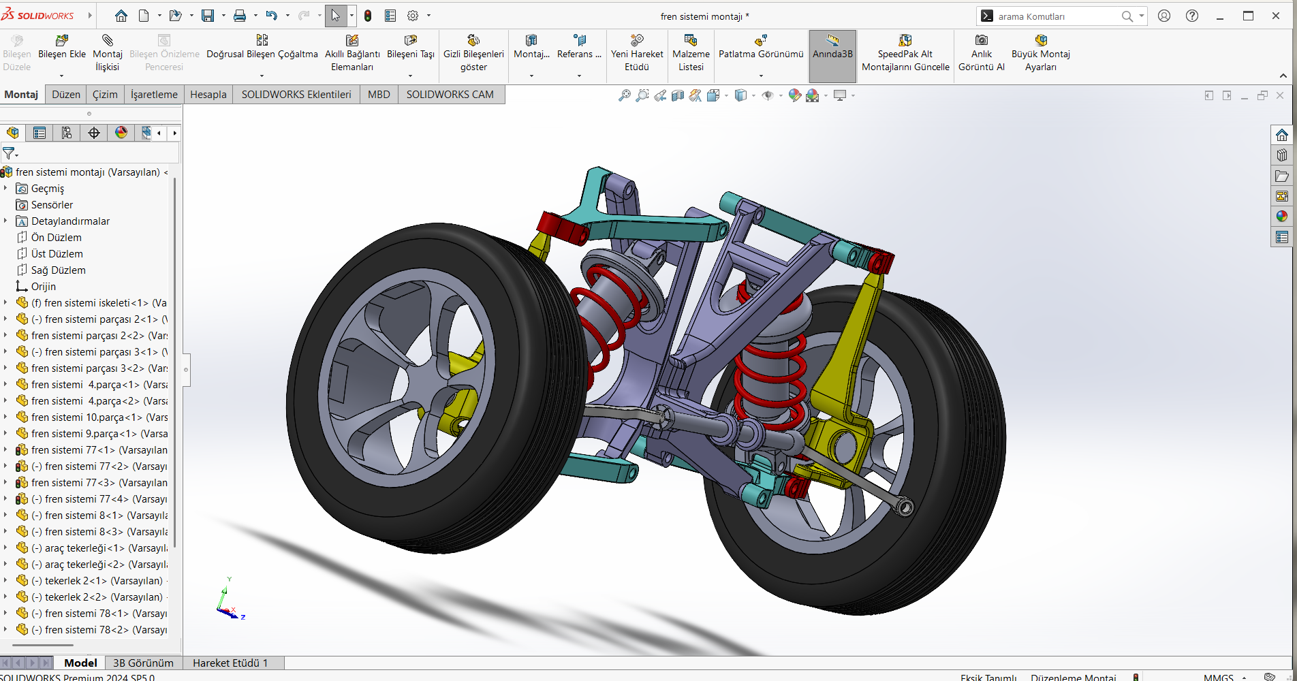Viewport: 1297px width, 681px height.
Task: Click Edit Appearance color ball in view toolbar
Action: (x=794, y=95)
